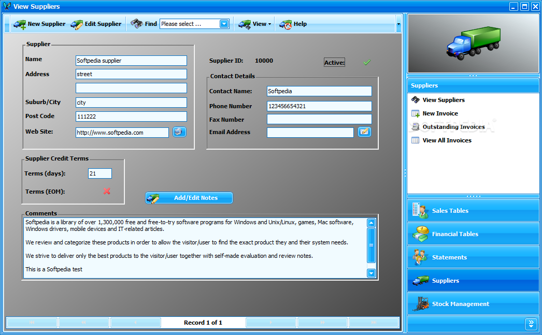Open the Financial Tables section

coord(473,234)
